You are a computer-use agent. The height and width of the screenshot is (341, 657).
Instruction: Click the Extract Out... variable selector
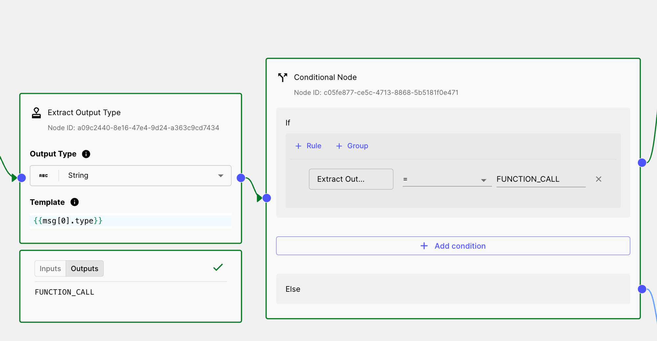[x=351, y=179]
